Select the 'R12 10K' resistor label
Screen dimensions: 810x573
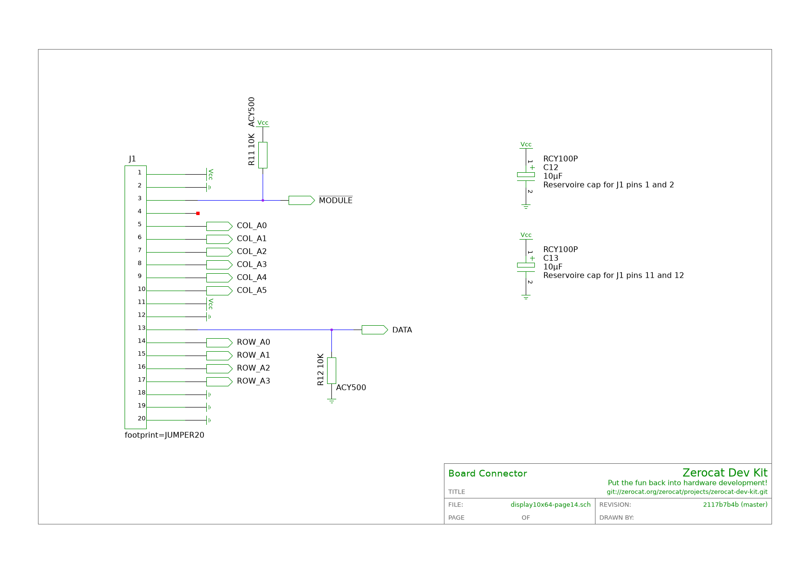320,370
